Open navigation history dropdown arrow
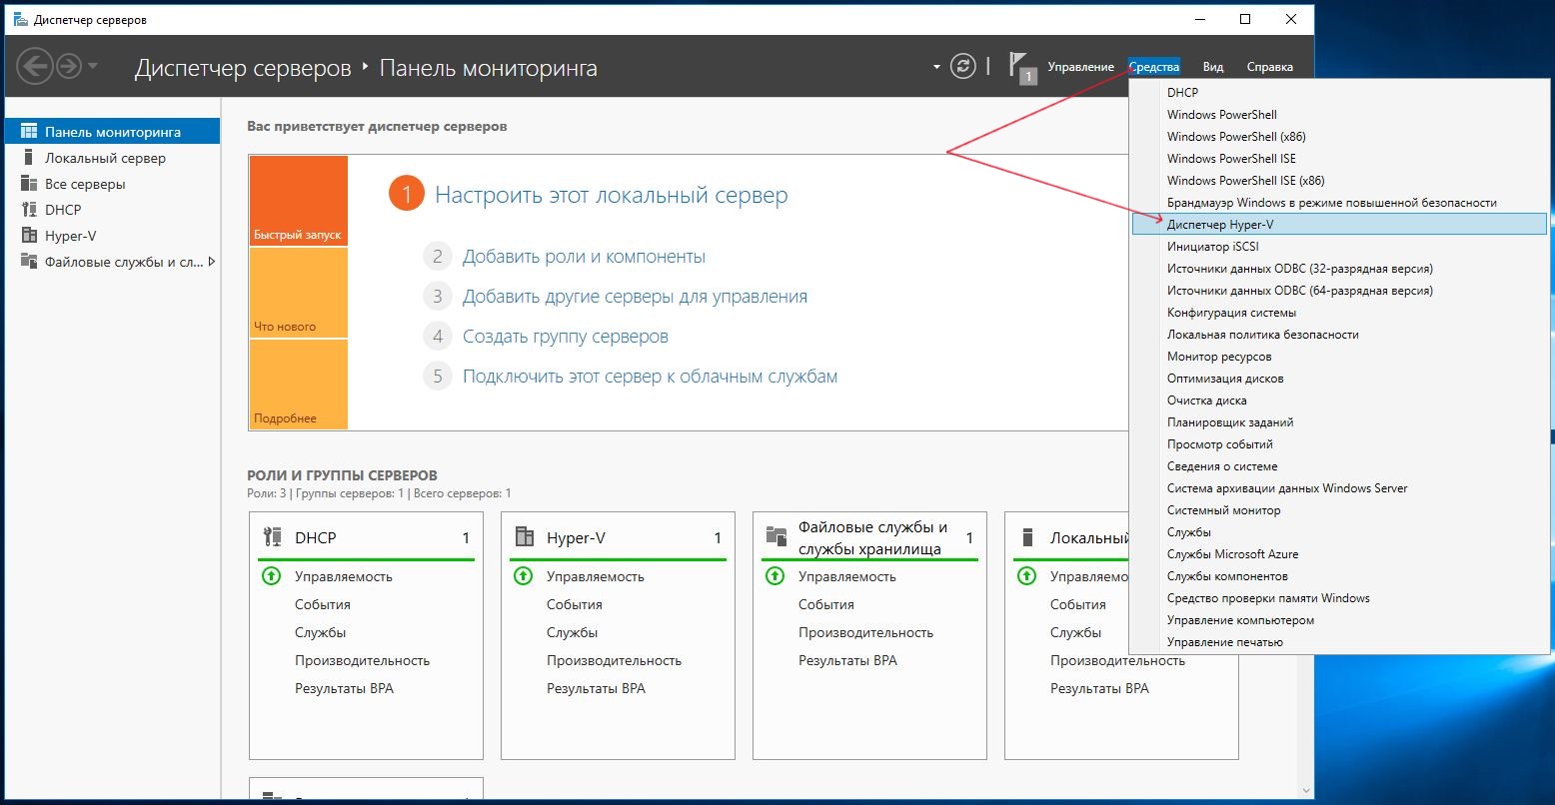This screenshot has width=1555, height=805. pyautogui.click(x=93, y=67)
